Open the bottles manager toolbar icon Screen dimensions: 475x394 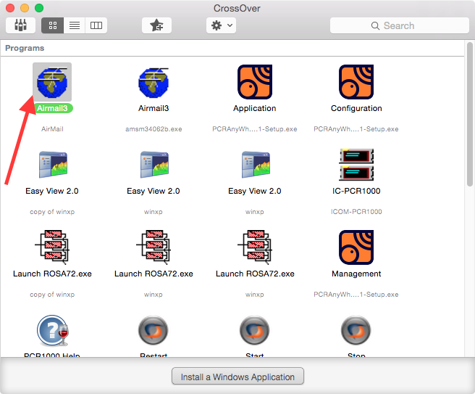20,25
